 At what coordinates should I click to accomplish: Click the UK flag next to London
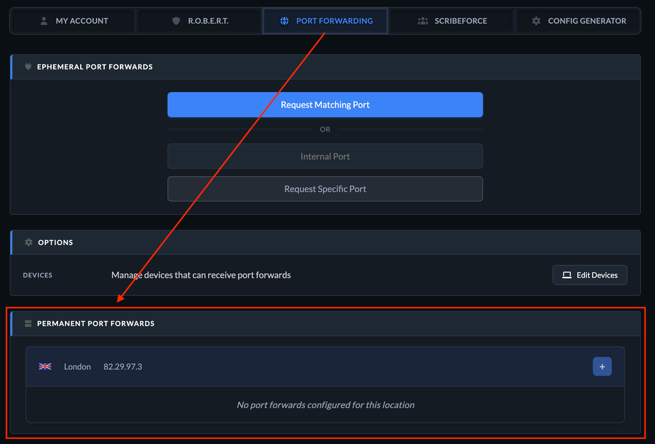point(45,366)
